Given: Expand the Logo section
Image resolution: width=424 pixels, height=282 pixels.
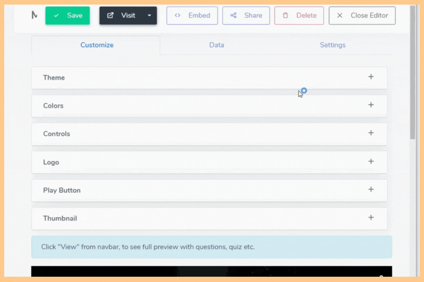Looking at the screenshot, I should 371,161.
